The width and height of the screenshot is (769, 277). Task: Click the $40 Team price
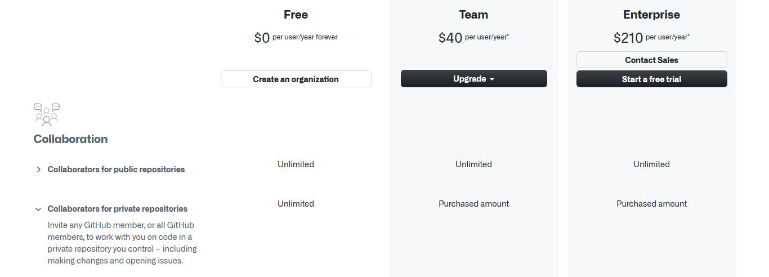(x=450, y=38)
